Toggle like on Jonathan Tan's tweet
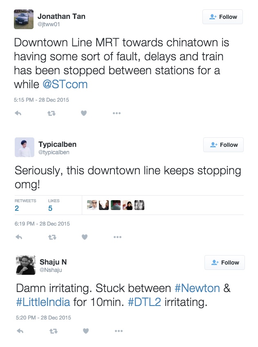 84,113
